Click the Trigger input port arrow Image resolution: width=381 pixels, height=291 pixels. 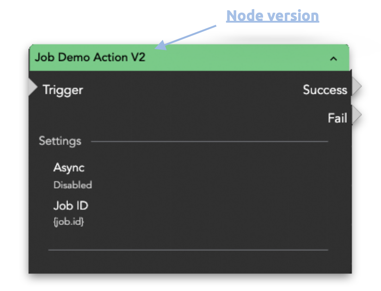33,87
